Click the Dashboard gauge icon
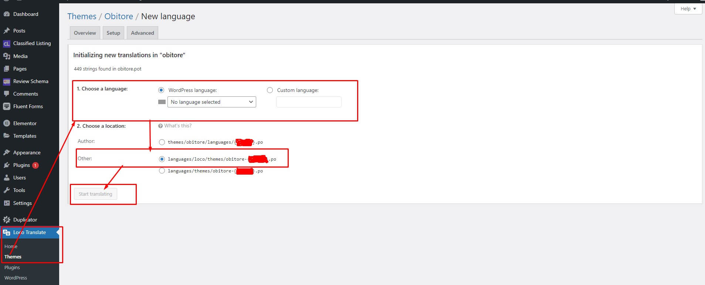Screen dimensions: 705x285 [x=7, y=14]
